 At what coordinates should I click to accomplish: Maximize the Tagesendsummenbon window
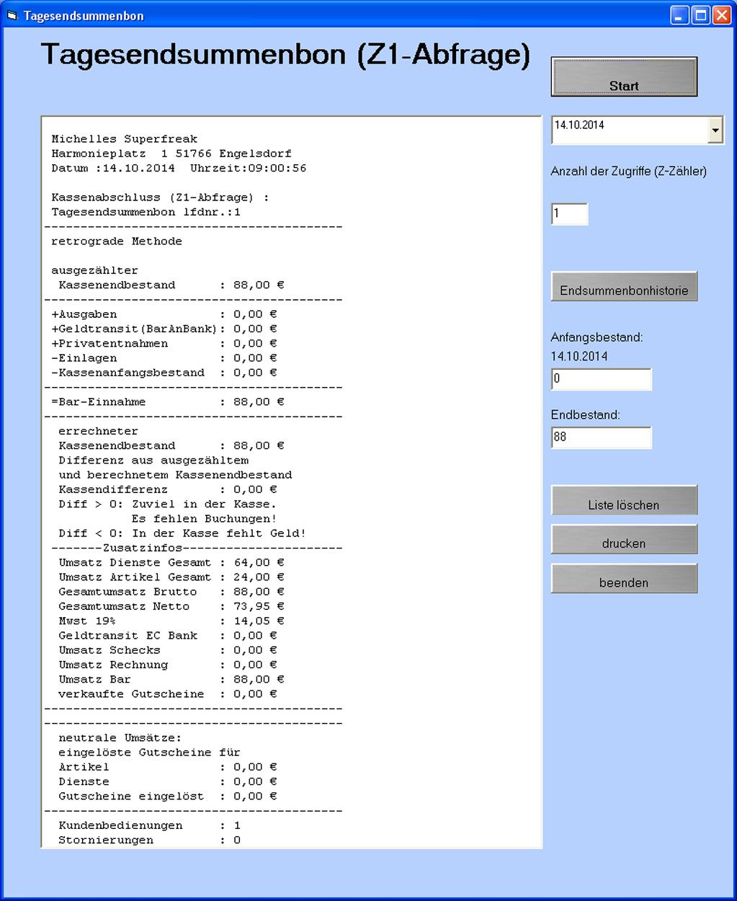coord(700,15)
